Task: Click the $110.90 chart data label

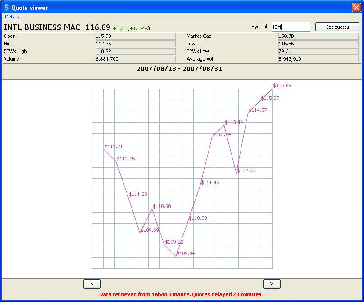Action: (162, 206)
